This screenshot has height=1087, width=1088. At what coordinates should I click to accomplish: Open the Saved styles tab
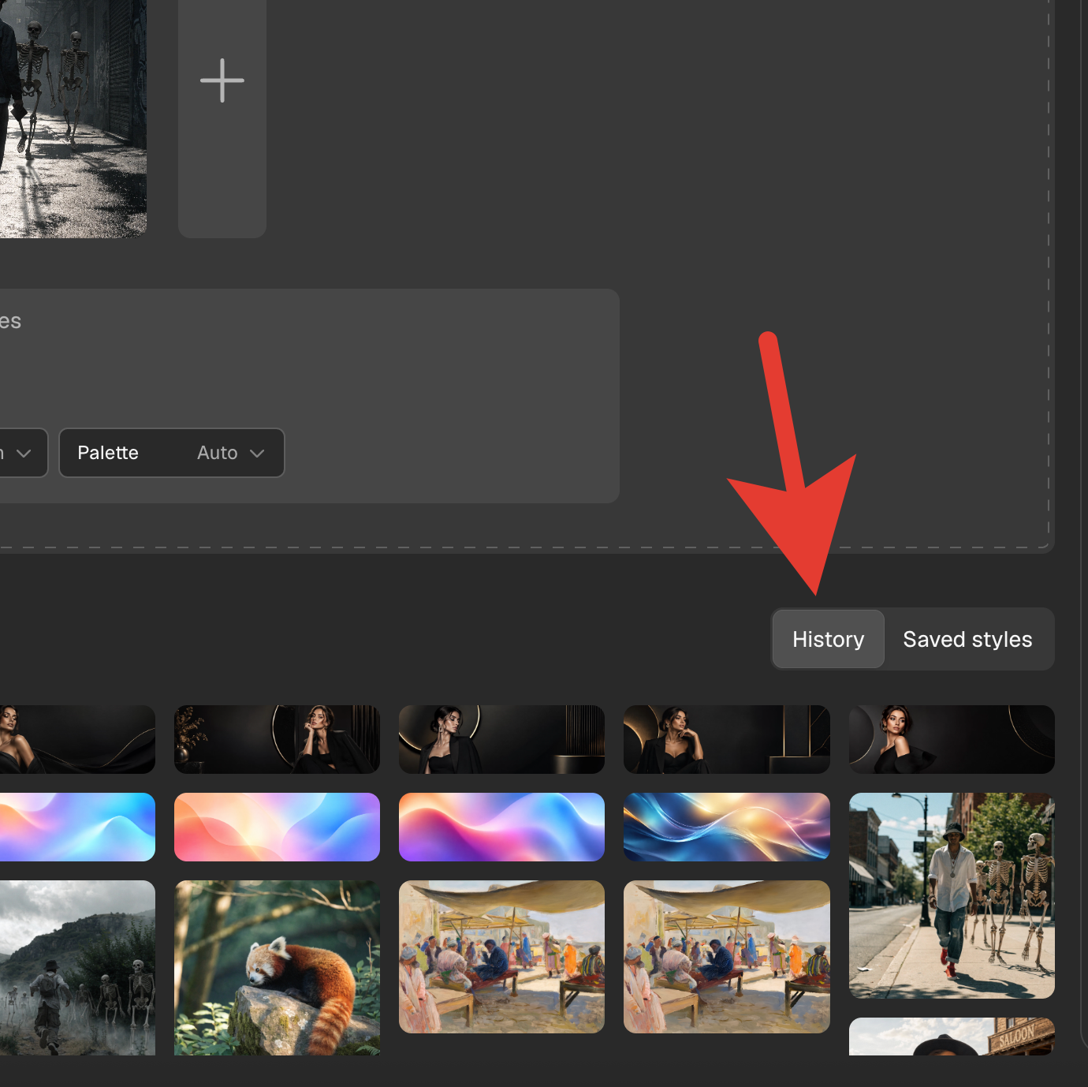967,639
